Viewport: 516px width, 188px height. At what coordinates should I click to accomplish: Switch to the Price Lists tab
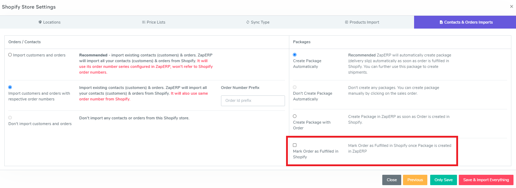click(153, 22)
